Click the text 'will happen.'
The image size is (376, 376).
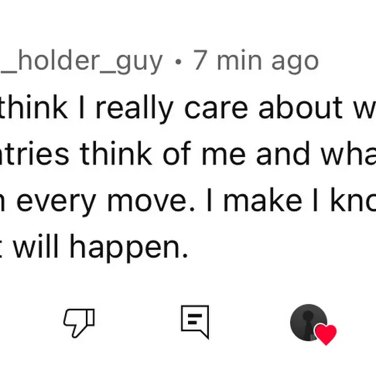[x=101, y=247]
